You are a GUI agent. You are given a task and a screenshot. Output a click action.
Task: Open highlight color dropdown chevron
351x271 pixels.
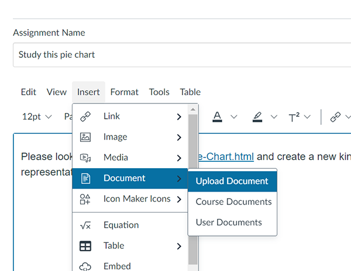point(274,117)
